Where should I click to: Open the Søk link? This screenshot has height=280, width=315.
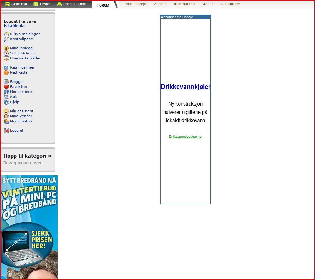pos(14,97)
